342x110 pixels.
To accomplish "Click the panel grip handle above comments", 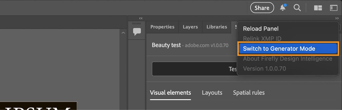I will 137,24.
